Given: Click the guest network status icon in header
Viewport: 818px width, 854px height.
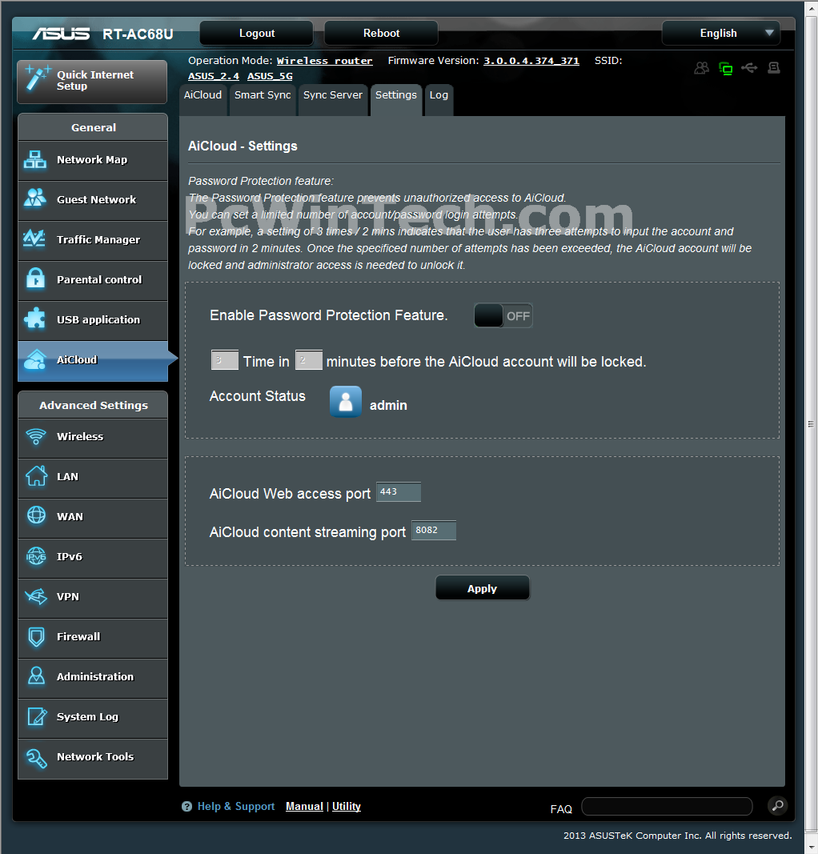Looking at the screenshot, I should pos(701,68).
